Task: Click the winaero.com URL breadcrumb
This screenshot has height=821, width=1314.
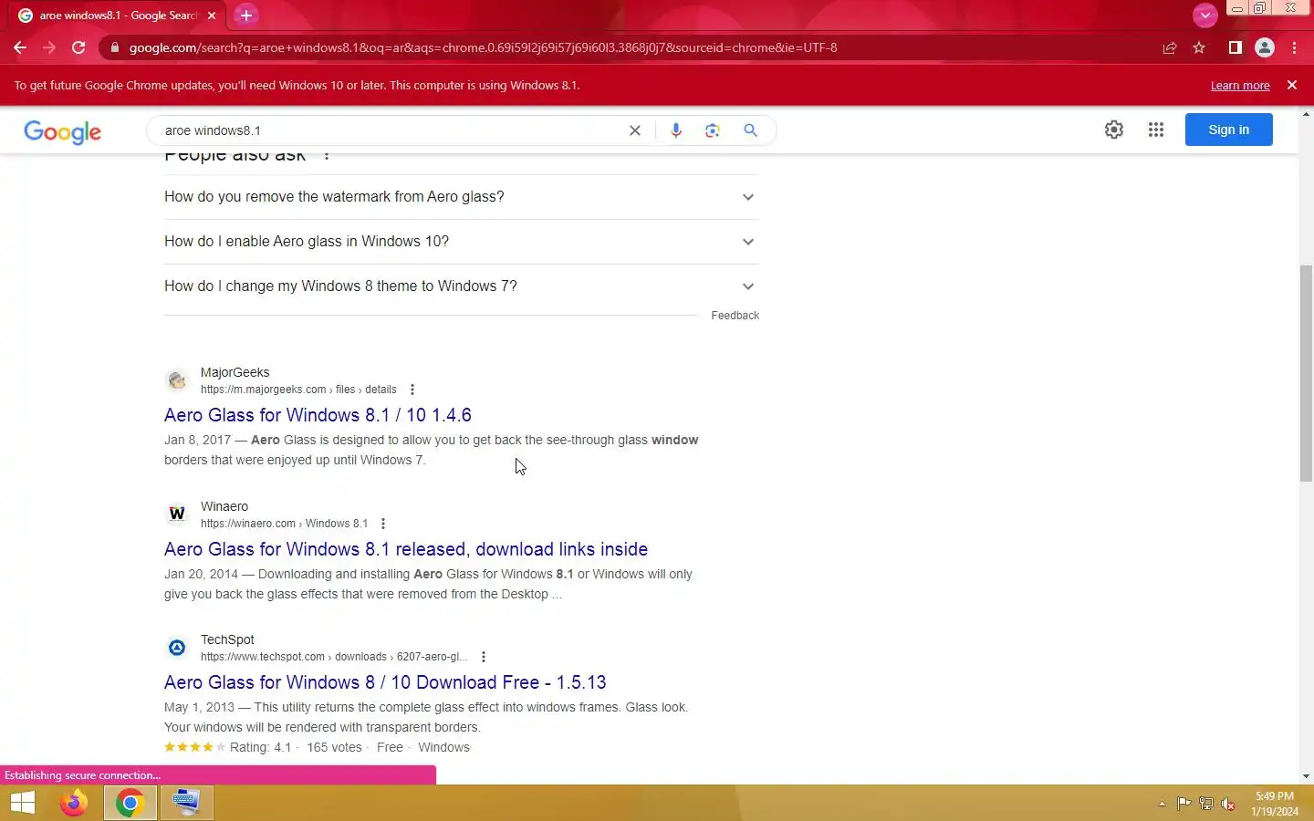Action: pyautogui.click(x=284, y=524)
